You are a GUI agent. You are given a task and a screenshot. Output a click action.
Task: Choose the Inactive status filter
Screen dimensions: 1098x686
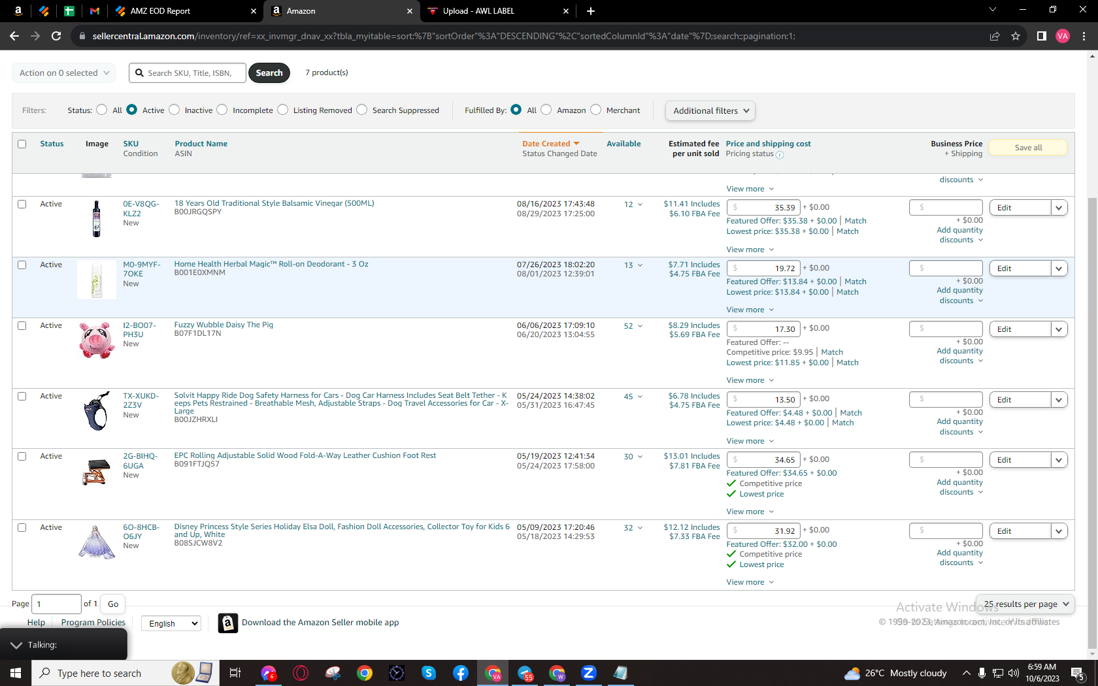point(175,110)
